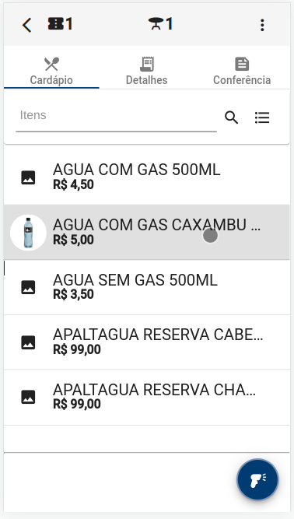
Task: Switch to the Detalhes tab
Action: pos(147,71)
